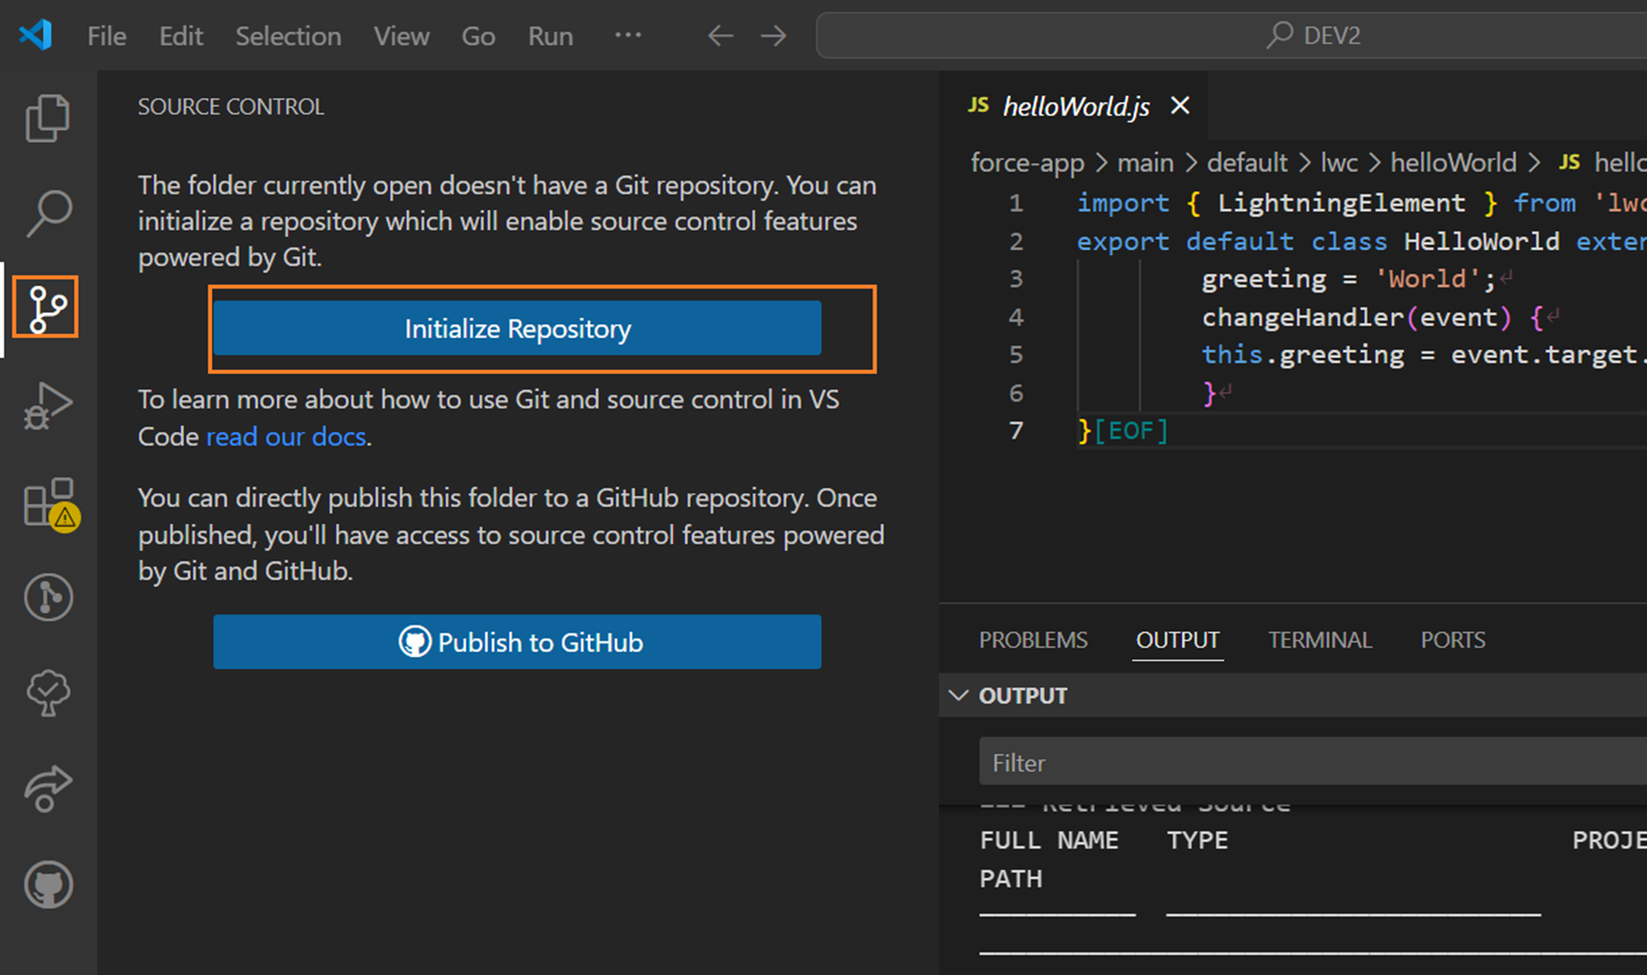Click the force-app breadcrumb
The image size is (1647, 975).
[1027, 162]
